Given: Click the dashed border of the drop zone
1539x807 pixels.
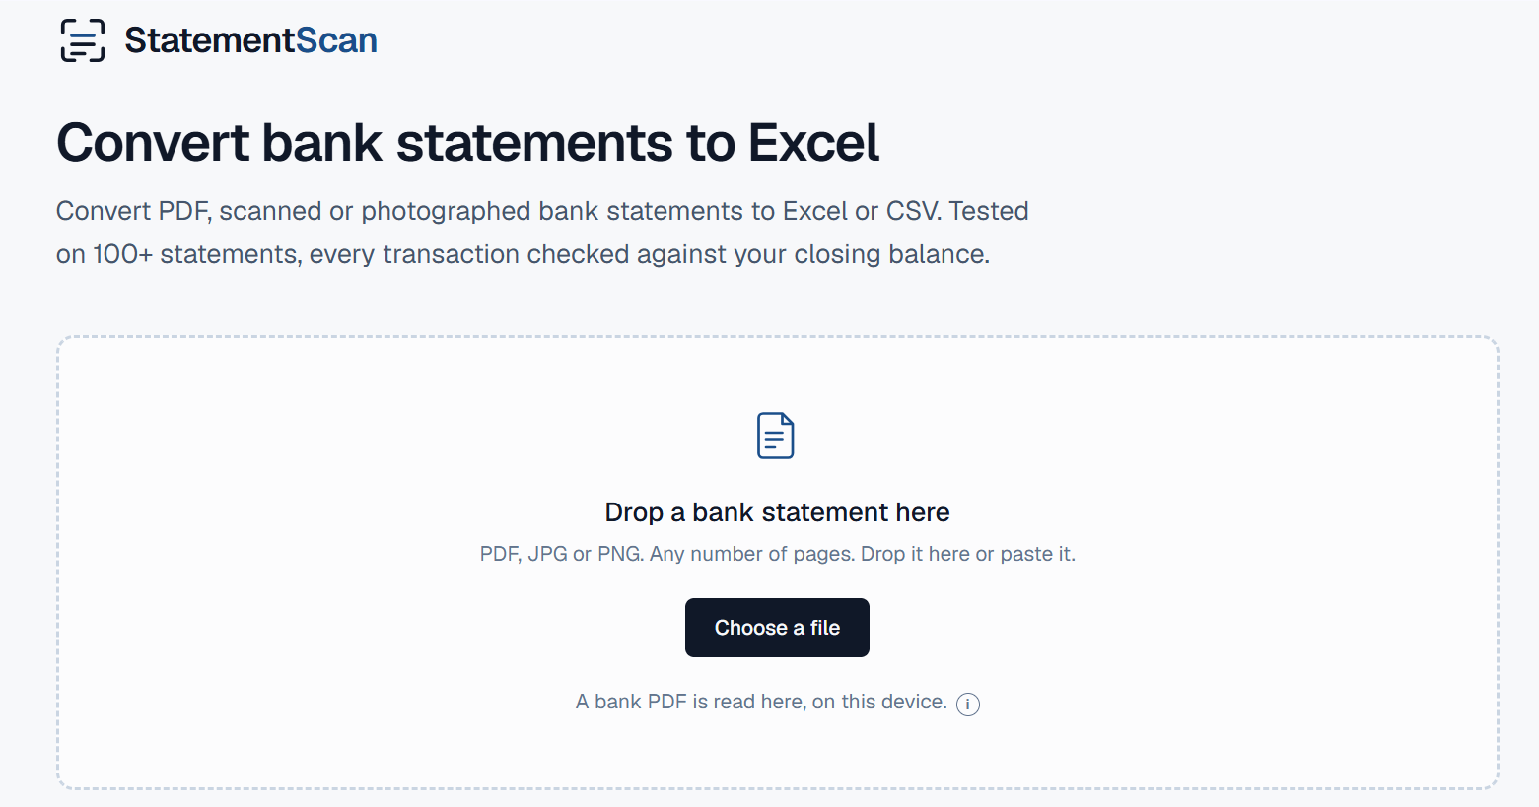Looking at the screenshot, I should point(777,337).
